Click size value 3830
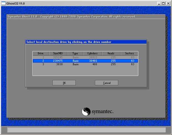The width and height of the screenshot is (172, 135). click(59, 64)
